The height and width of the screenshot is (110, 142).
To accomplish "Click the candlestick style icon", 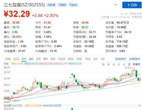I will [x=129, y=64].
